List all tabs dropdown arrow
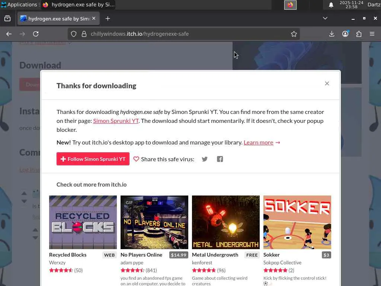This screenshot has width=381, height=286. coord(325,19)
